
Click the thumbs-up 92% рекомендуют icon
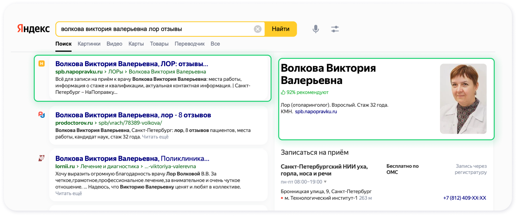click(x=283, y=92)
